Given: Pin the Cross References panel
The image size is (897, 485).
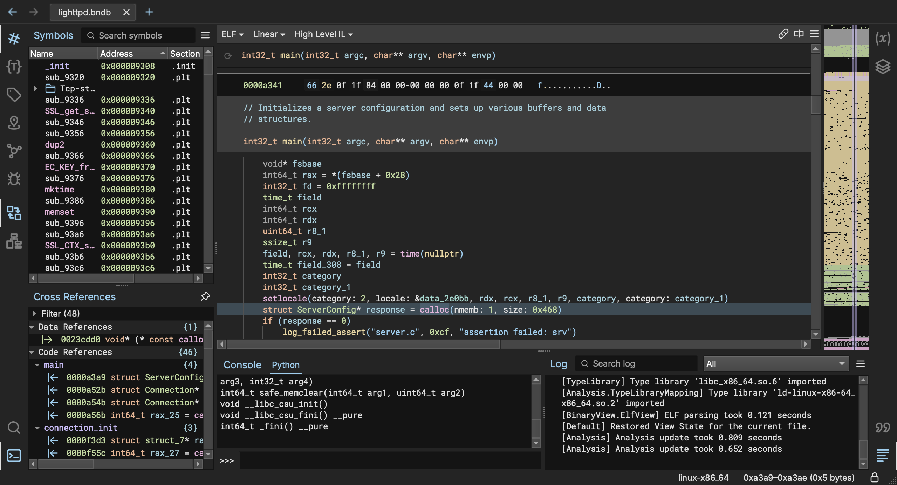Looking at the screenshot, I should [205, 296].
